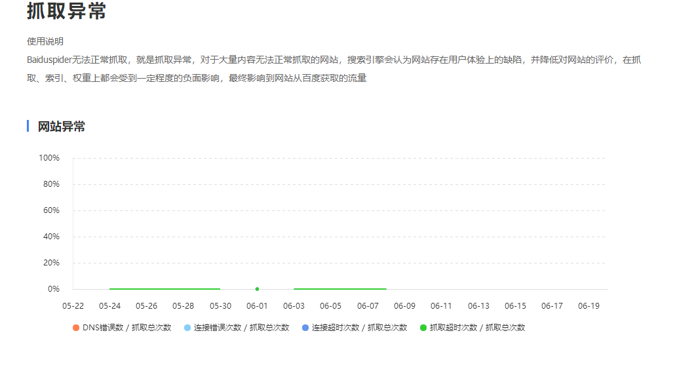Click the 网站异常 section title
677x369 pixels.
point(62,126)
